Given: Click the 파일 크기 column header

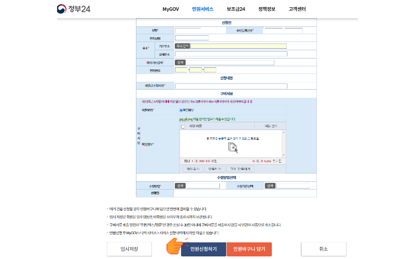Looking at the screenshot, I should tap(270, 126).
